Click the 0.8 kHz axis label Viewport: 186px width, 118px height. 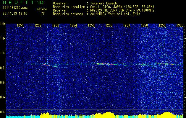pyautogui.click(x=3, y=83)
